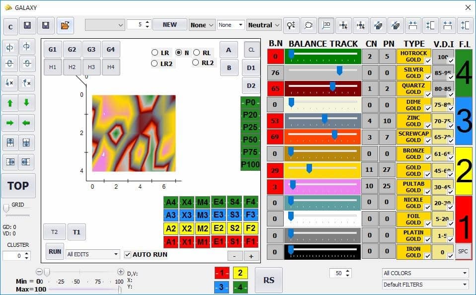The height and width of the screenshot is (295, 476).
Task: Click the green down arrow button
Action: pyautogui.click(x=27, y=103)
